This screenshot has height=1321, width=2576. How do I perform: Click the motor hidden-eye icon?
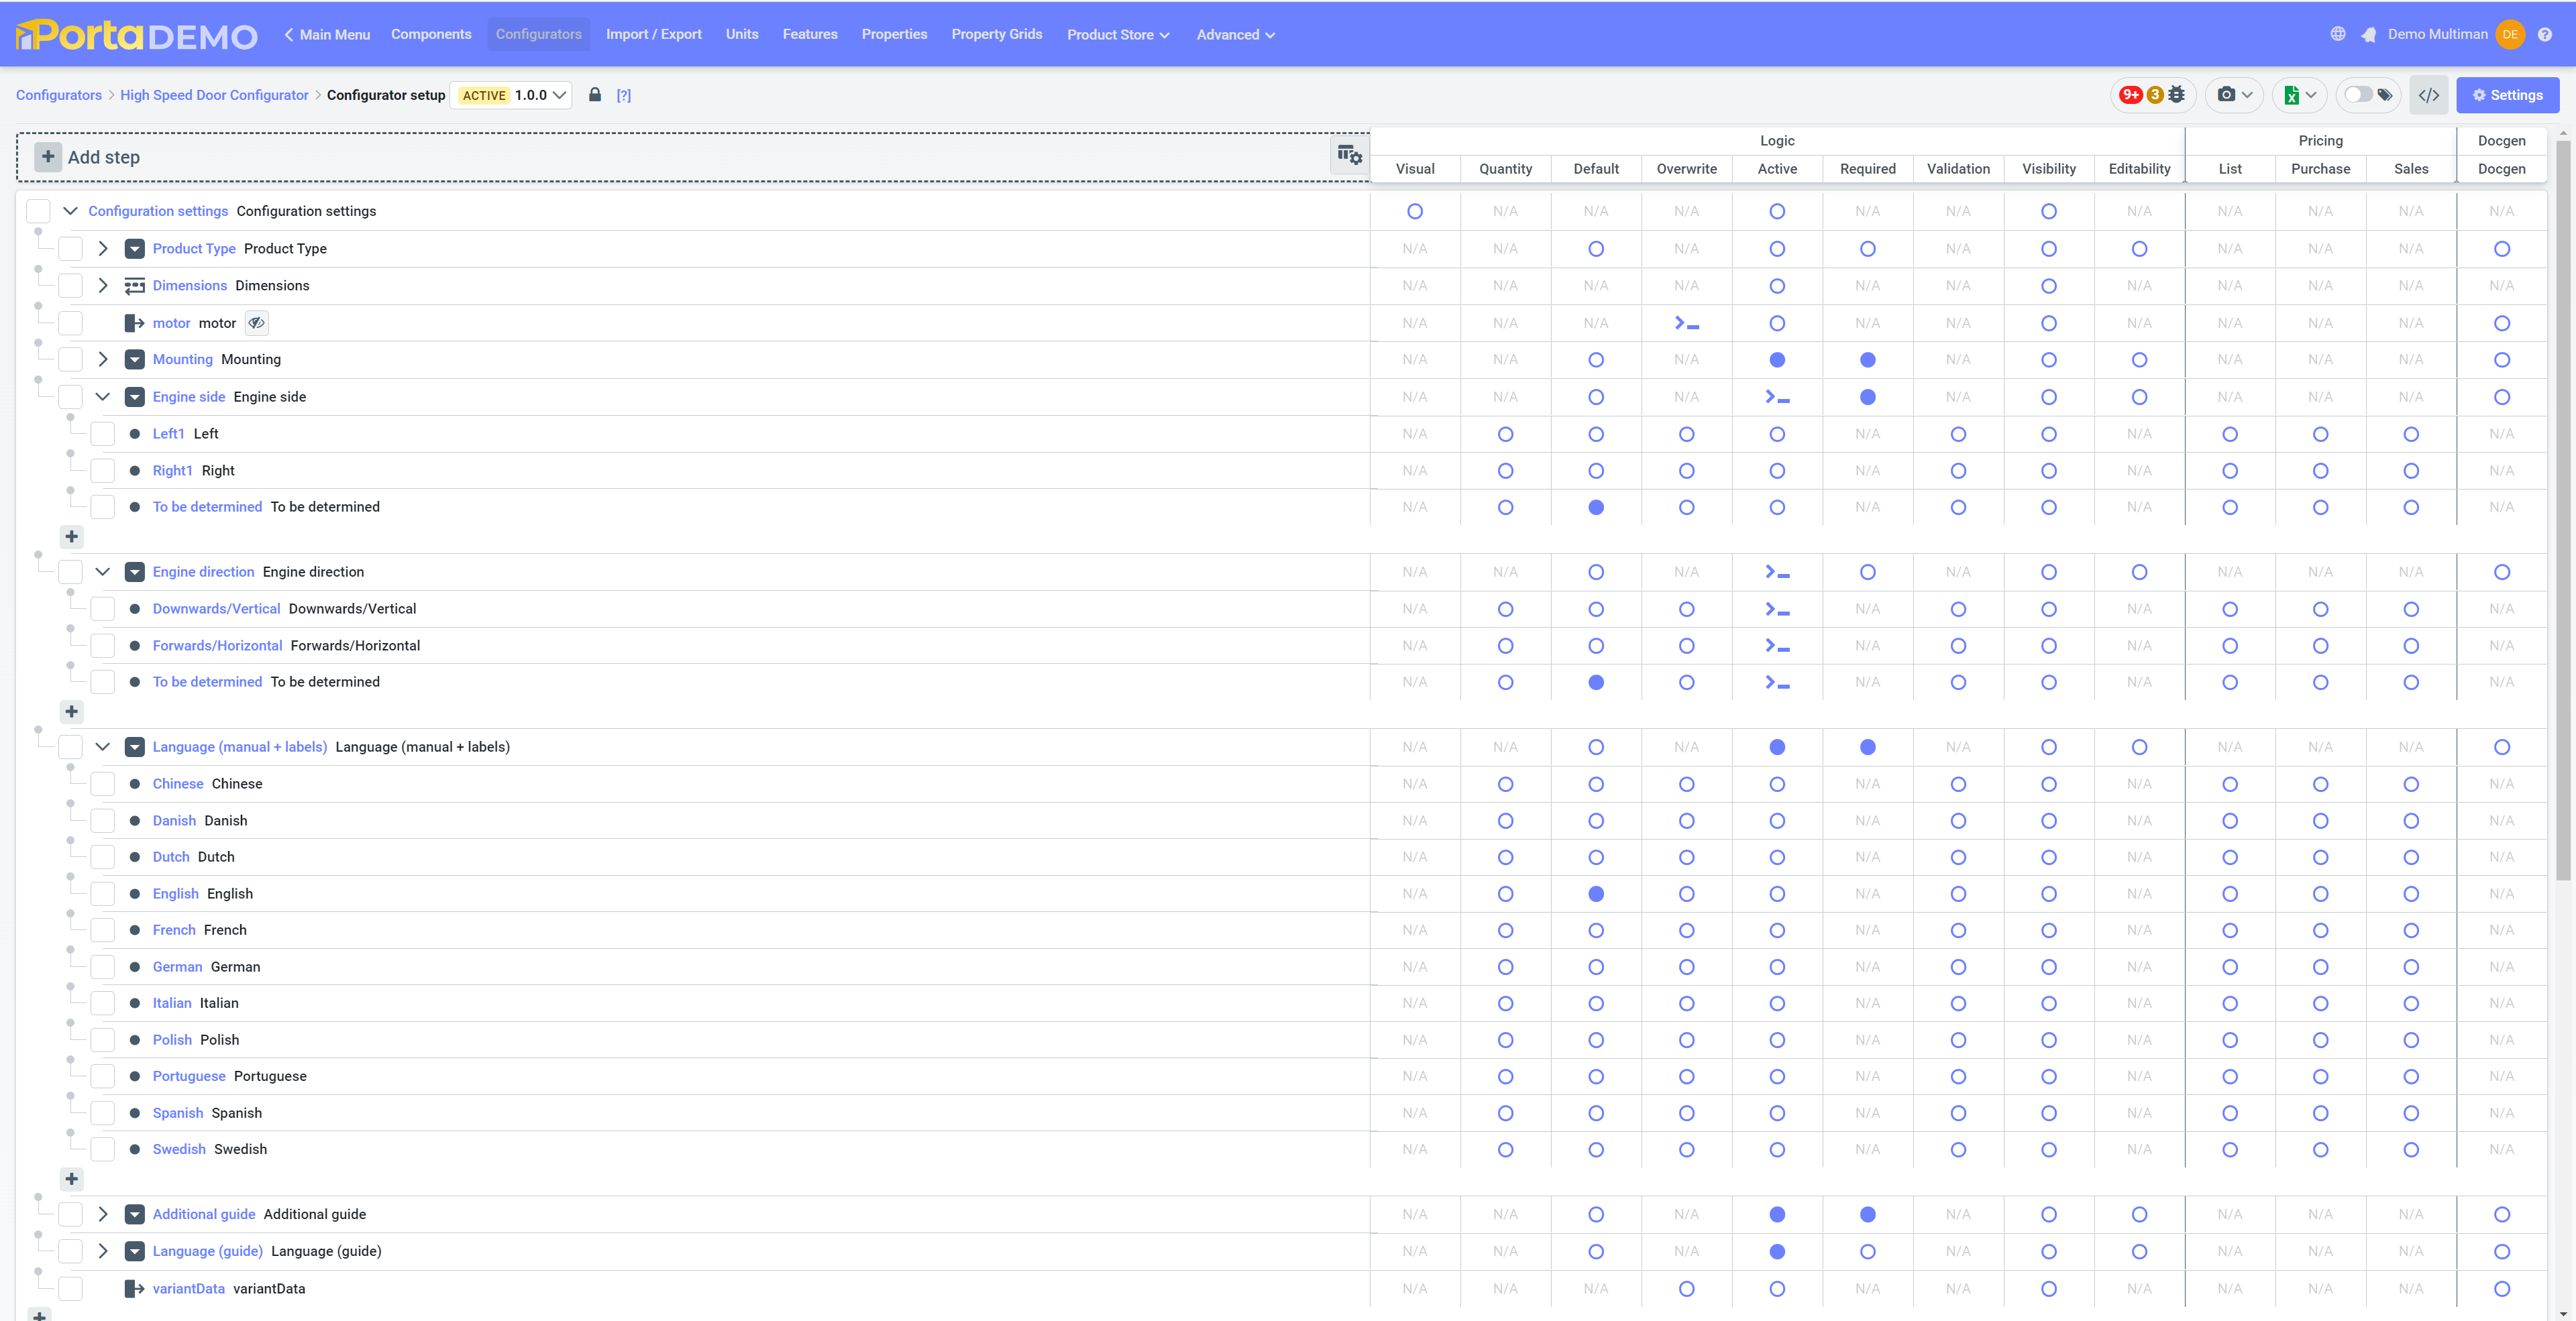(257, 323)
